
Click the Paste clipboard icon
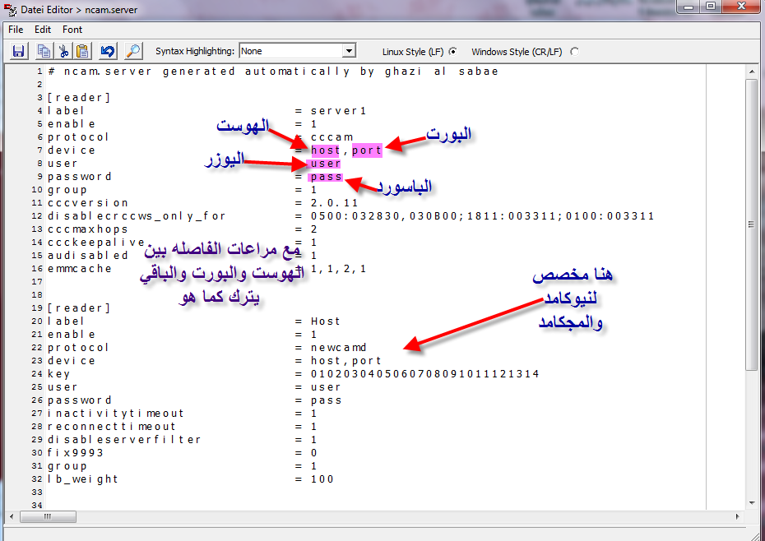coord(83,51)
